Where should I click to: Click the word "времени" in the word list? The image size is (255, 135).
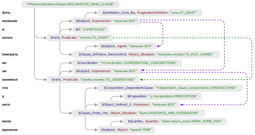coord(9,129)
